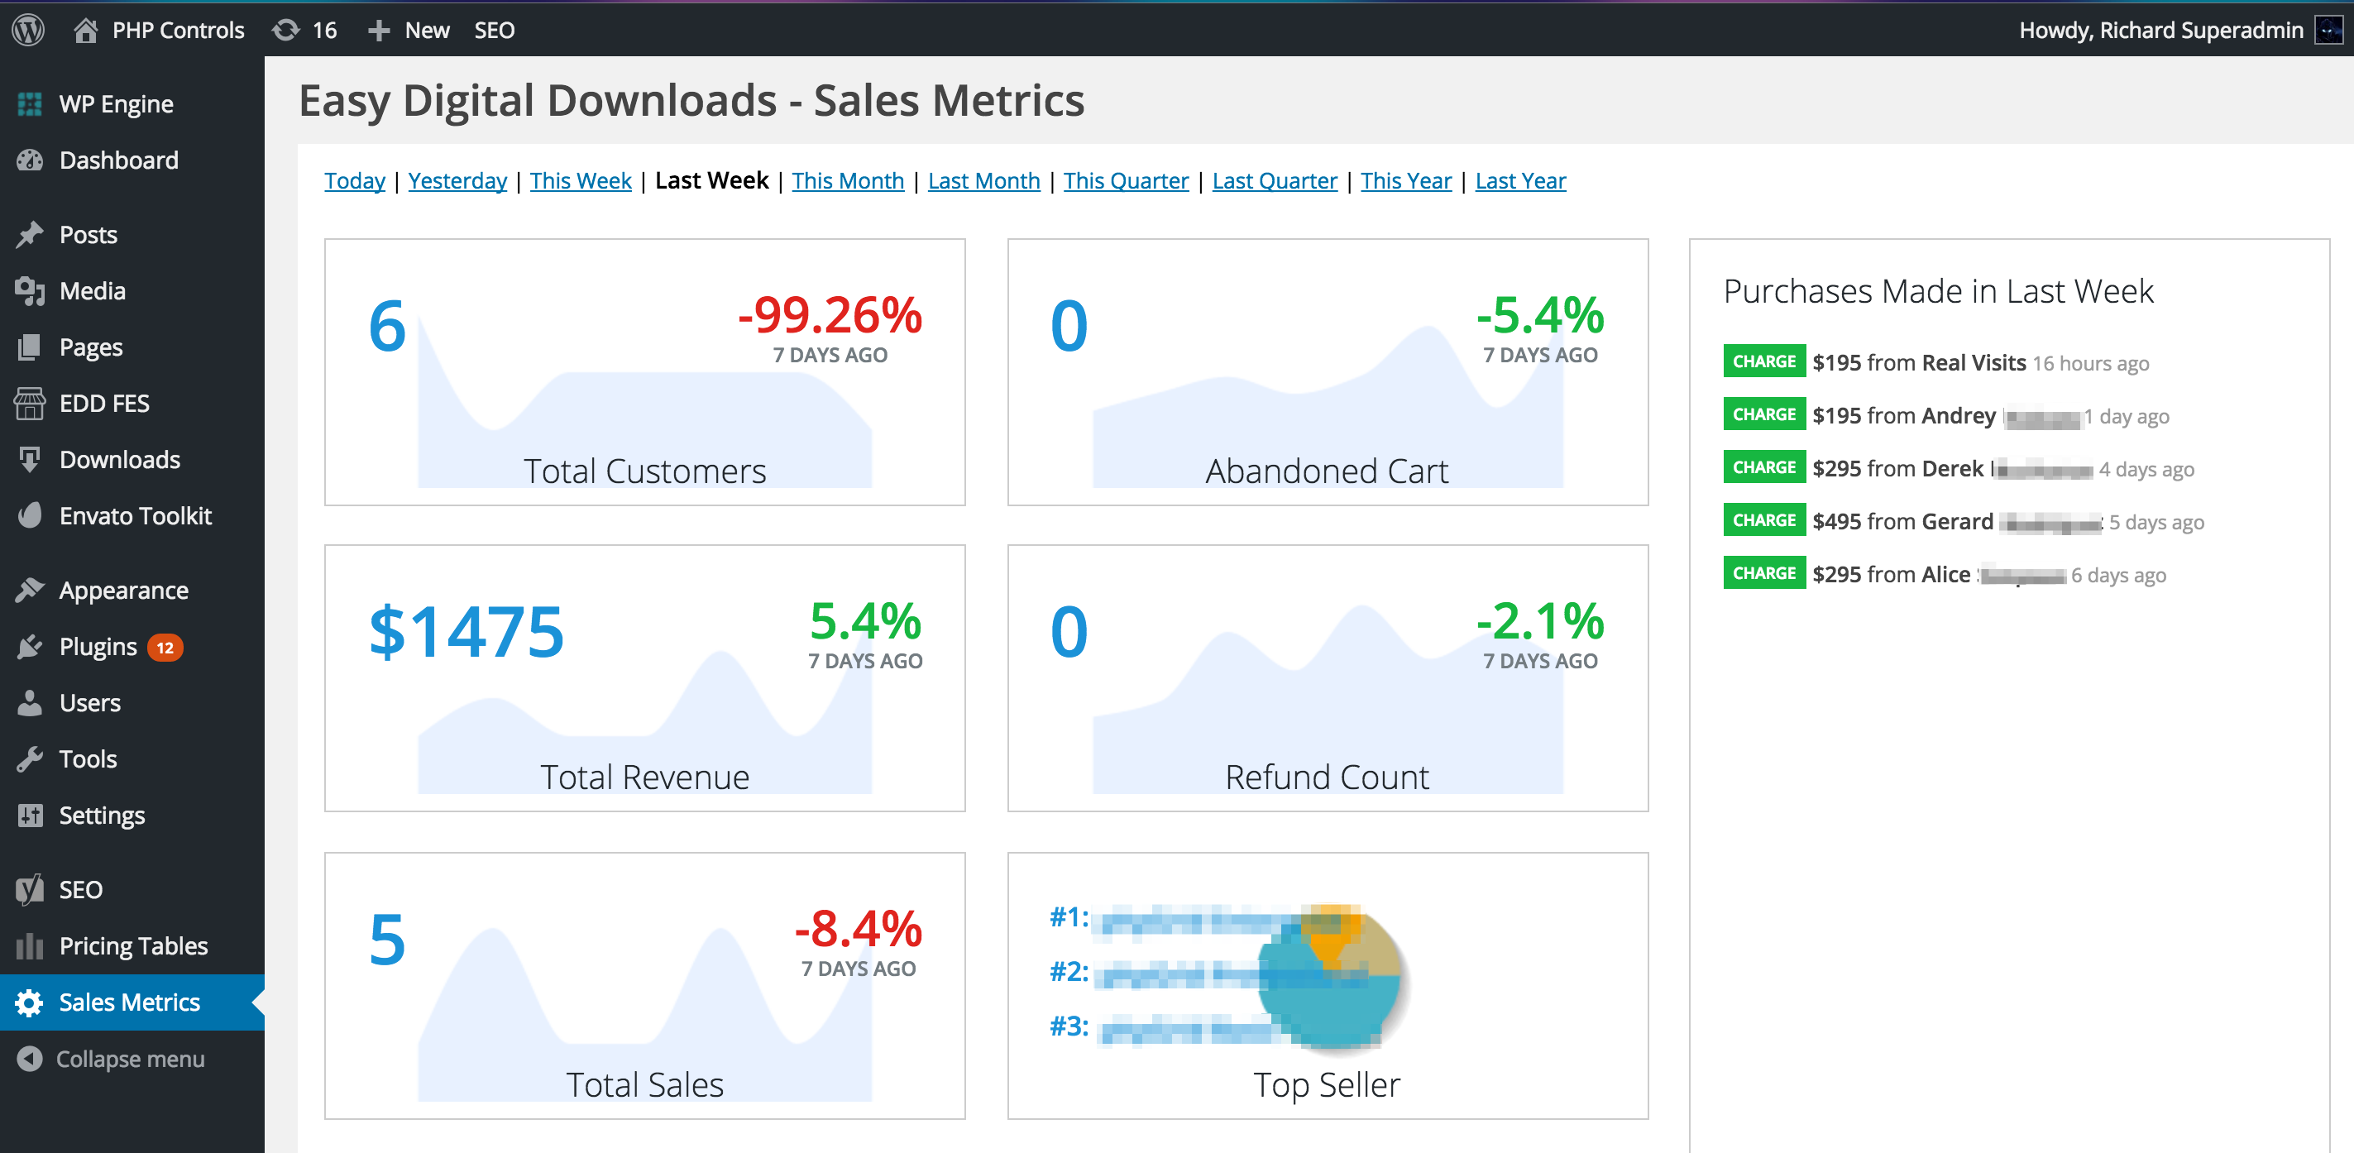Switch to This Year range

coord(1405,181)
